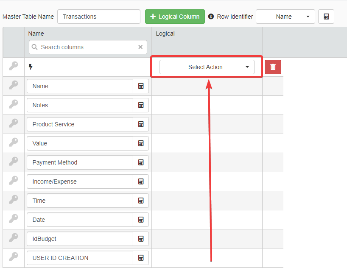Click calculator icon beside Payment Method
Viewport: 347px width, 268px height.
coord(141,162)
